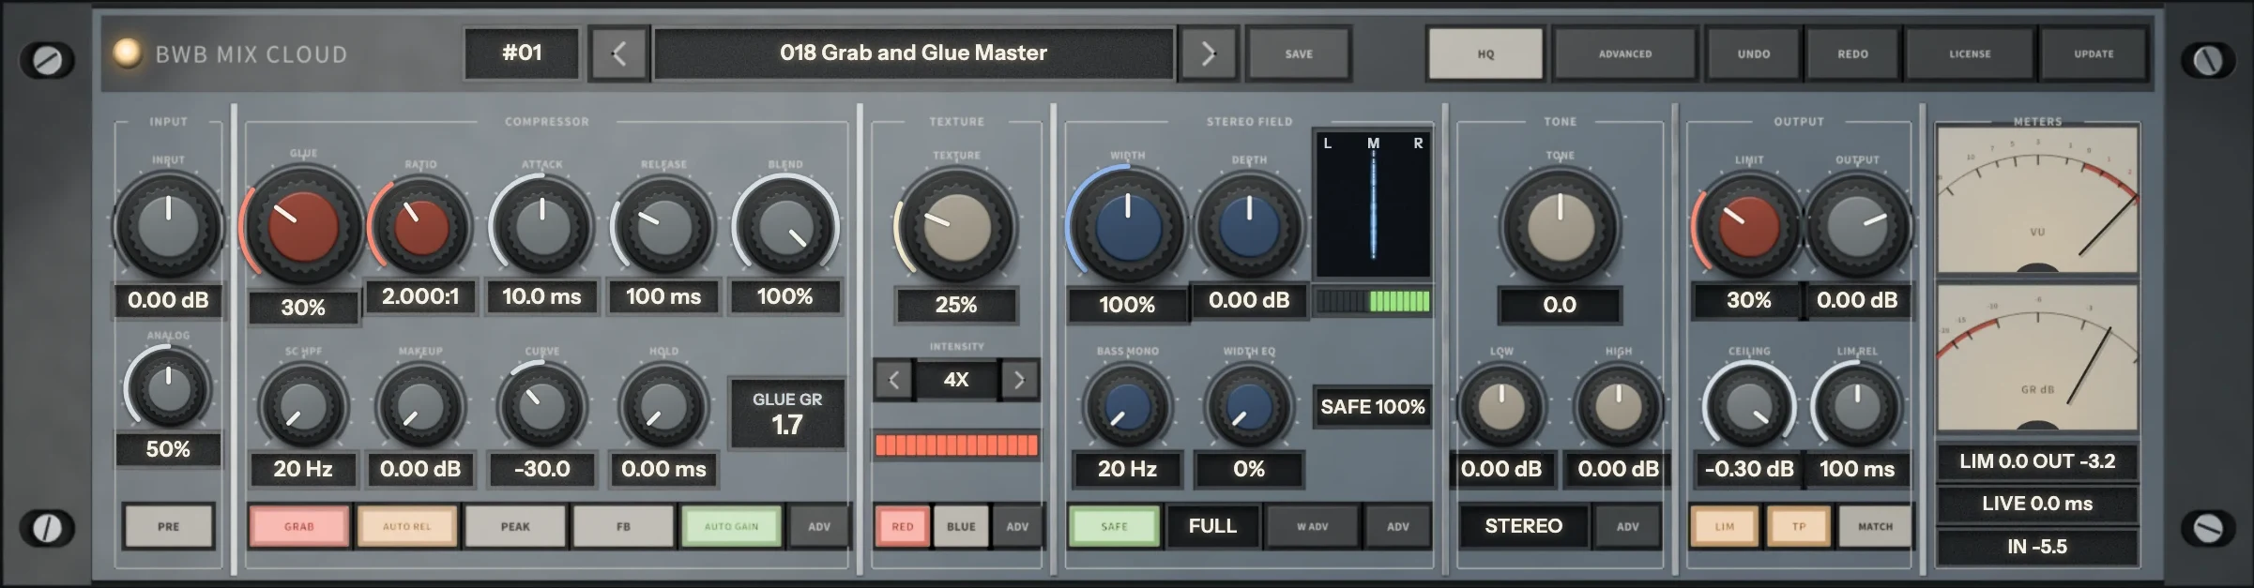The image size is (2254, 588).
Task: Save the current preset
Action: (1299, 53)
